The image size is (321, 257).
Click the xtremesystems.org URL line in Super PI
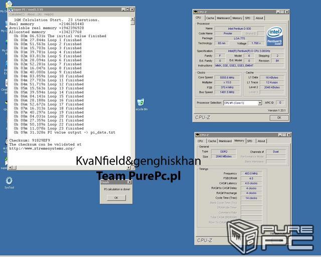pos(42,149)
